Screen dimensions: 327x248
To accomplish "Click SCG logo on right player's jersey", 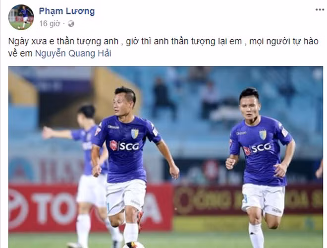I will coord(258,149).
